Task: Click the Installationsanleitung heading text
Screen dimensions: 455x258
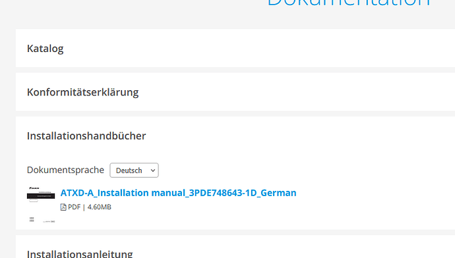Action: 80,253
